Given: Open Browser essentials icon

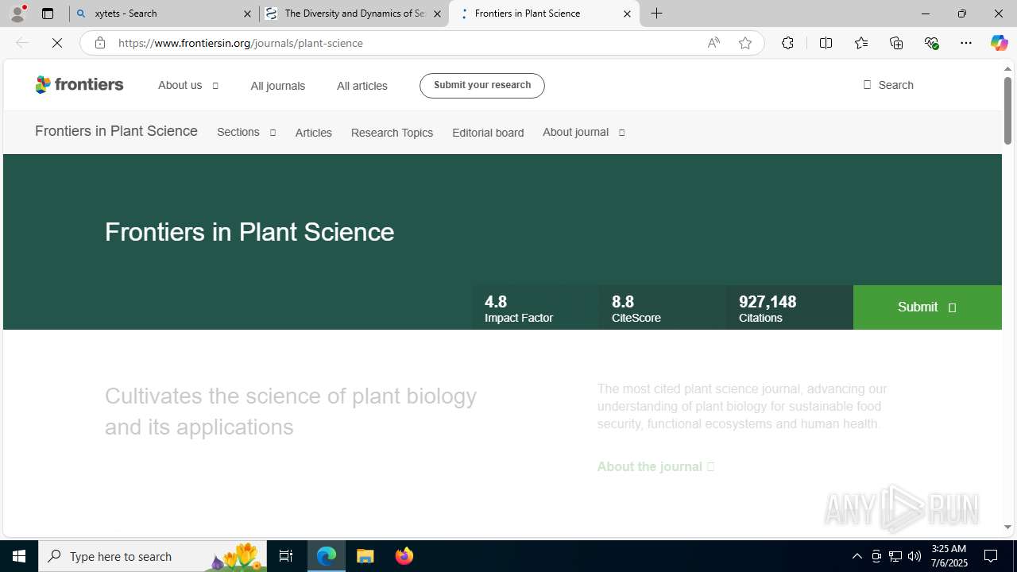Looking at the screenshot, I should (x=931, y=43).
